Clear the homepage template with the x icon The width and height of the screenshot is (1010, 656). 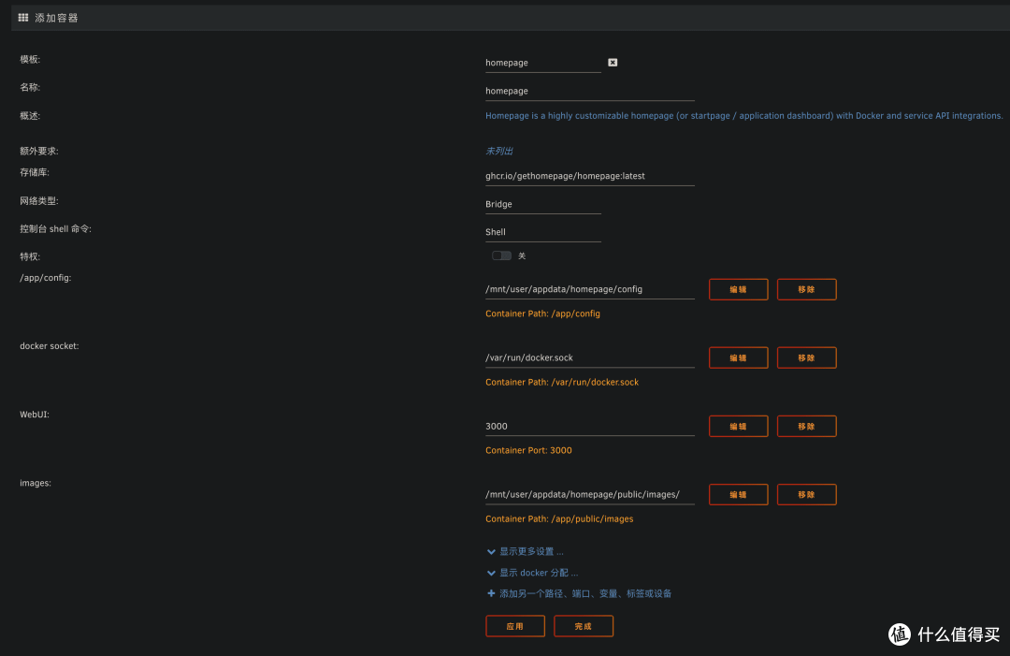click(x=613, y=63)
